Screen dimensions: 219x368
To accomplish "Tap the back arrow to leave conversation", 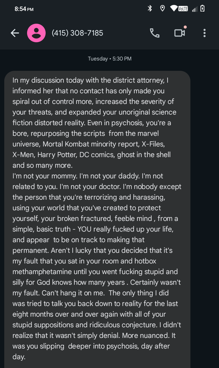I will coord(15,33).
